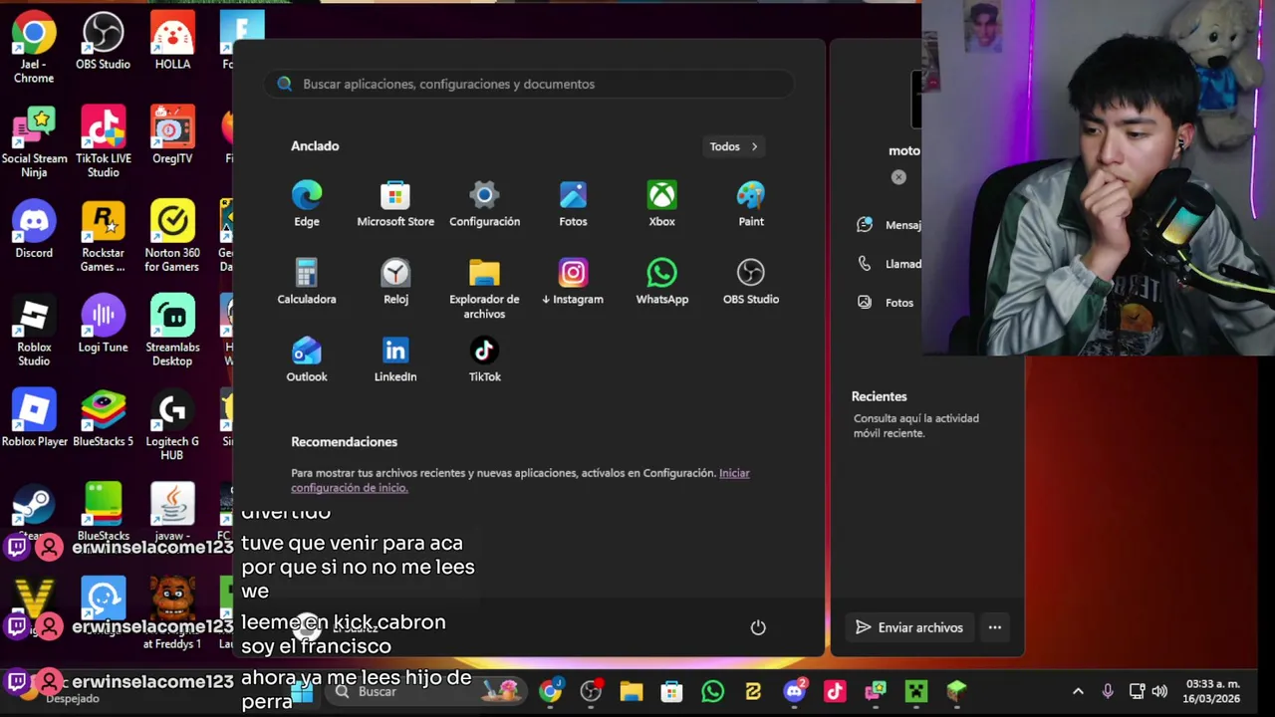Screen dimensions: 1275x717
Task: Select OBS Studio desktop icon
Action: click(103, 42)
